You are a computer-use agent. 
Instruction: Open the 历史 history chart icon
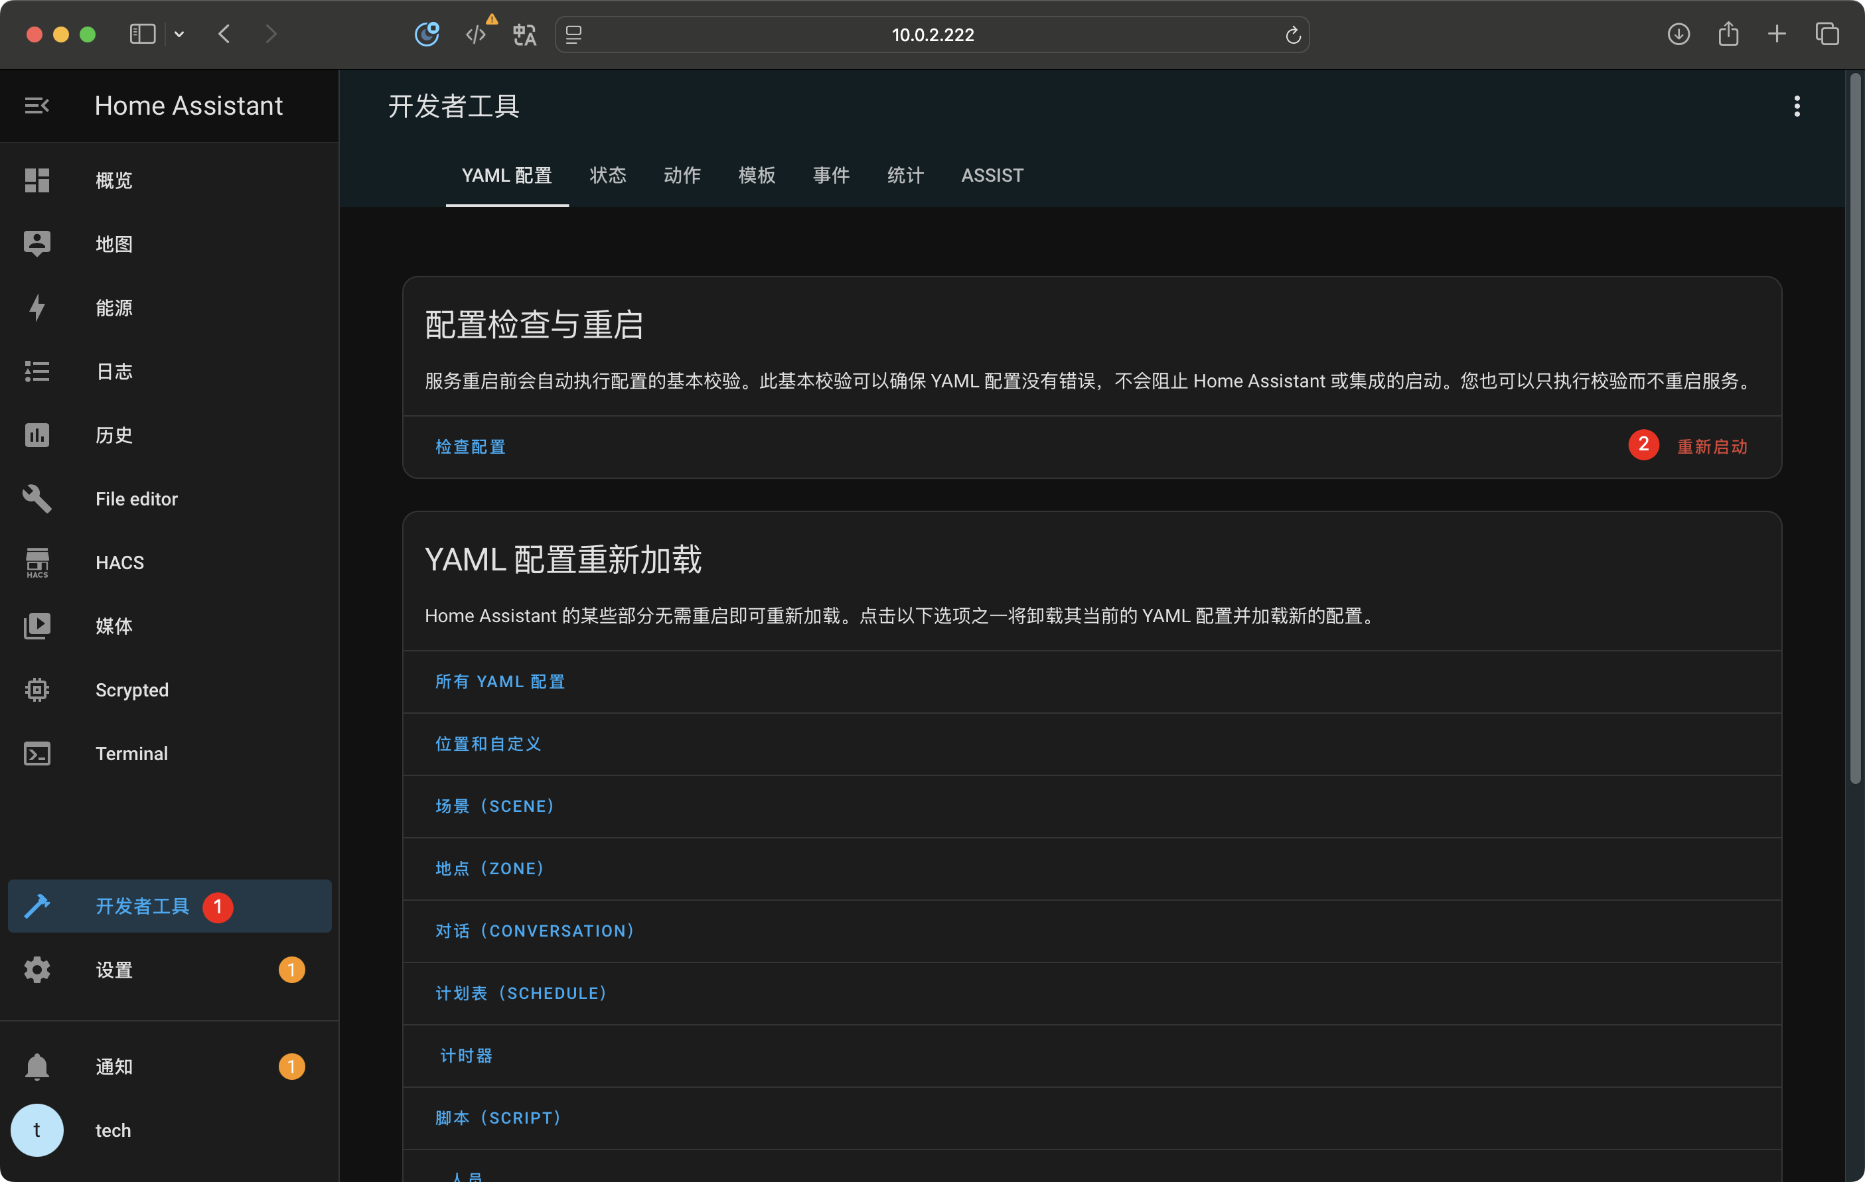click(37, 435)
